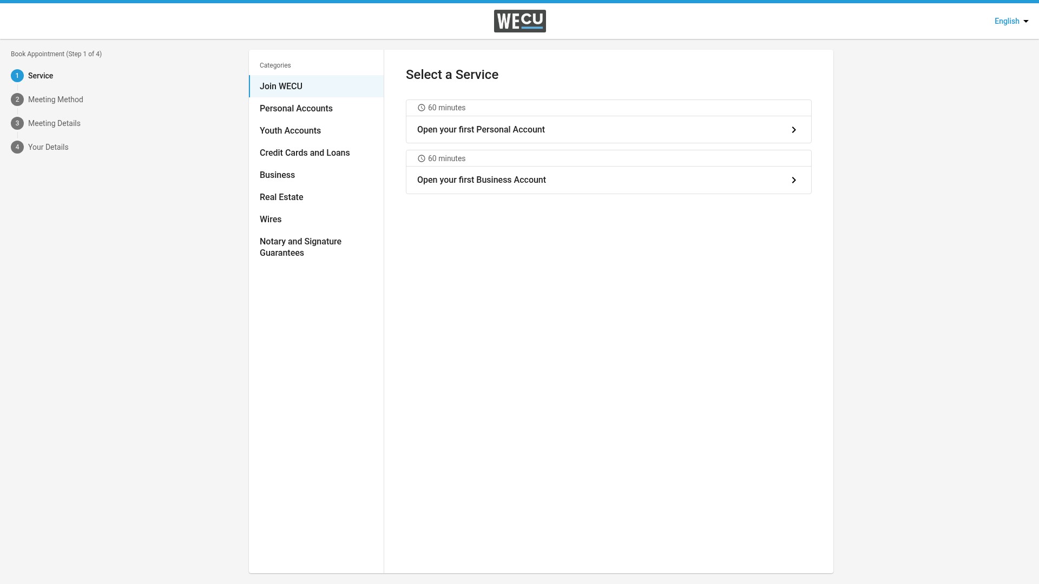This screenshot has width=1039, height=584.
Task: Select the Youth Accounts category
Action: (317, 131)
